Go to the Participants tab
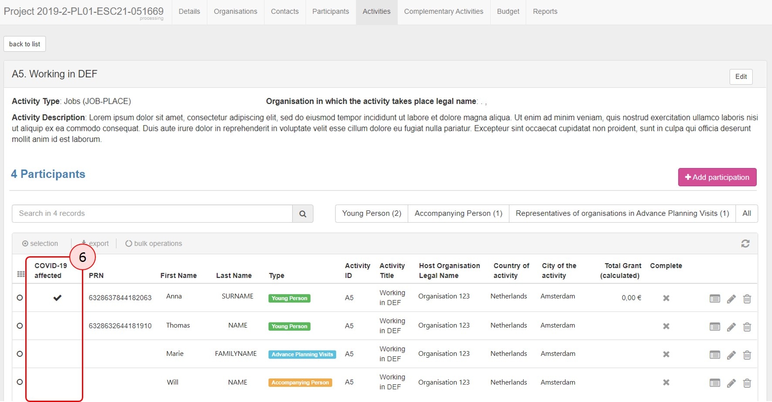The height and width of the screenshot is (402, 772). (x=331, y=12)
